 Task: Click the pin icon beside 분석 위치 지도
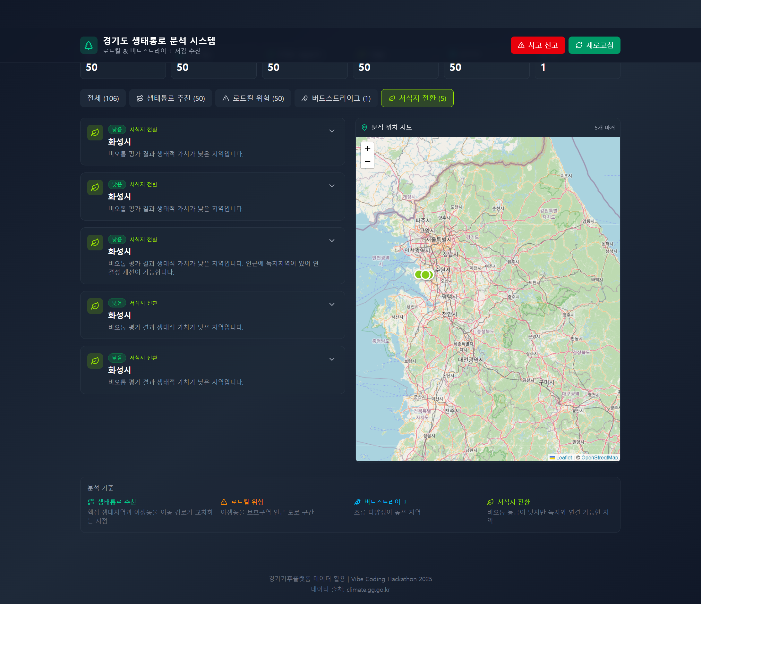(364, 128)
